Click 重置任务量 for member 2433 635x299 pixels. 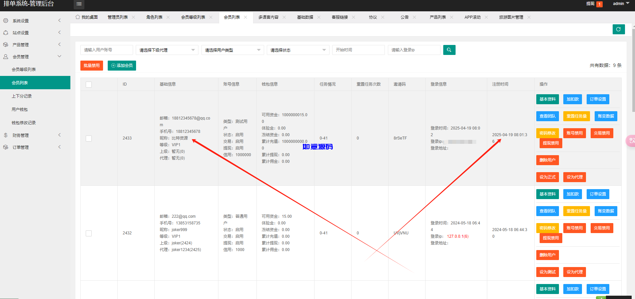tap(577, 116)
